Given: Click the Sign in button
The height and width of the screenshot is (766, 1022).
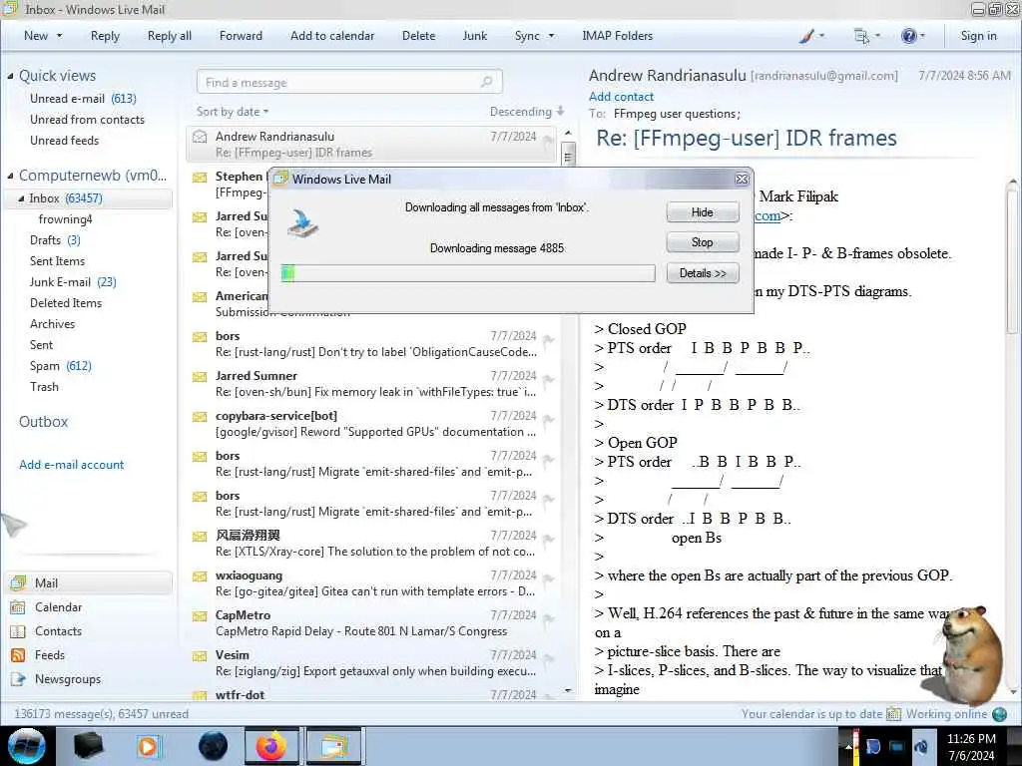Looking at the screenshot, I should click(x=978, y=36).
